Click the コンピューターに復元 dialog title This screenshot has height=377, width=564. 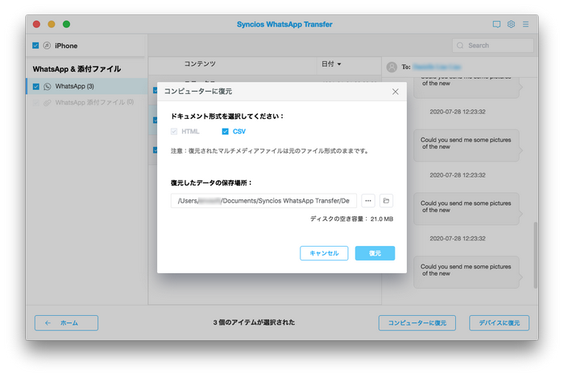198,92
